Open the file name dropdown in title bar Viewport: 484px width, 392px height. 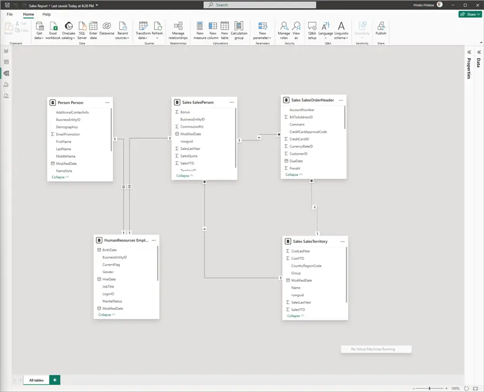97,5
